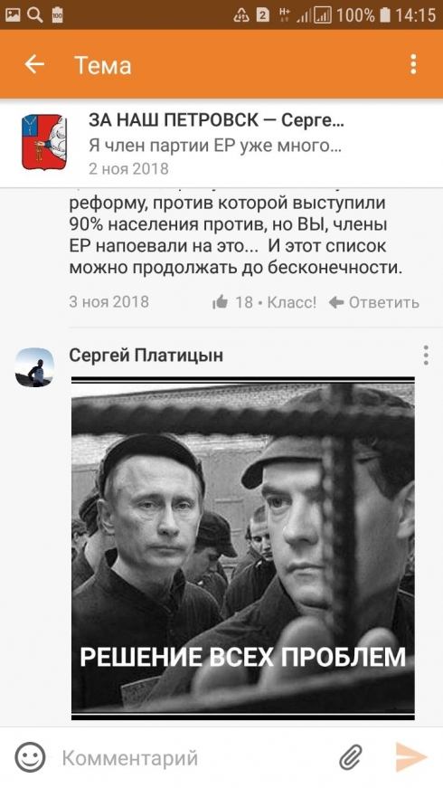Screen dimensions: 443x788
Task: Like the comment with the thumbs-up icon
Action: coord(220,302)
